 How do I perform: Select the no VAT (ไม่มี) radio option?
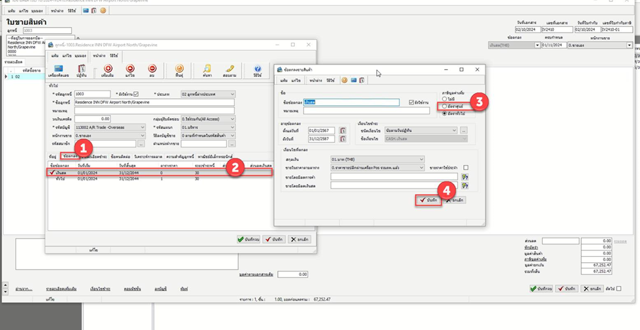point(444,98)
